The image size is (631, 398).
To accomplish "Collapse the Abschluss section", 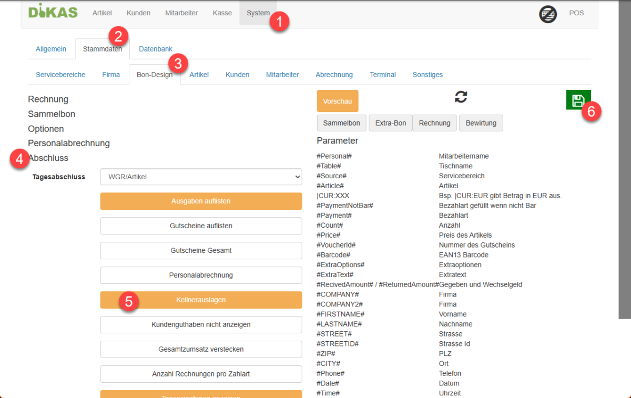I will [48, 158].
